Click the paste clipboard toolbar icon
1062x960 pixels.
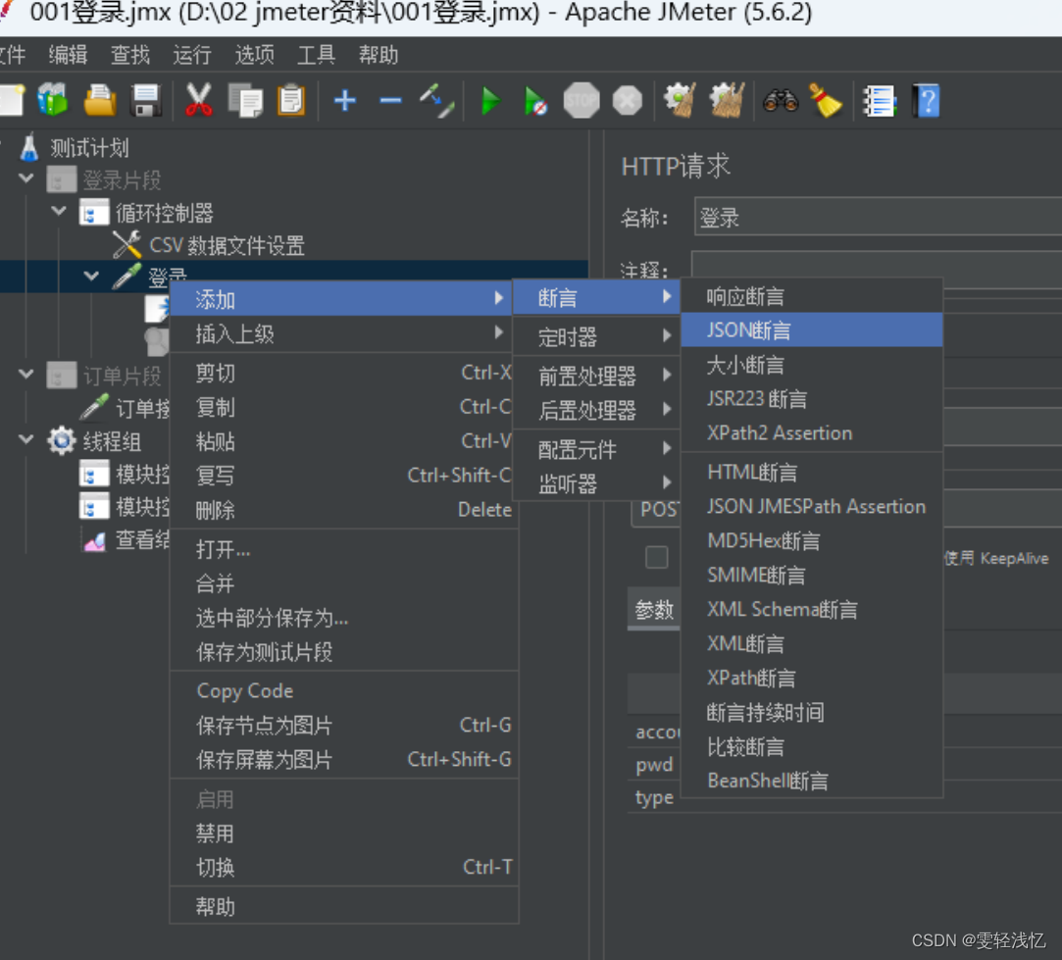290,100
